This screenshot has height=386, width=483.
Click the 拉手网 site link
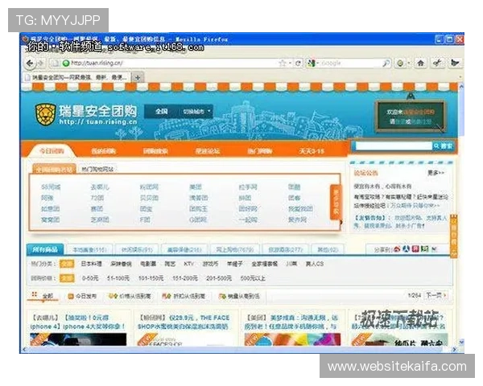[248, 187]
